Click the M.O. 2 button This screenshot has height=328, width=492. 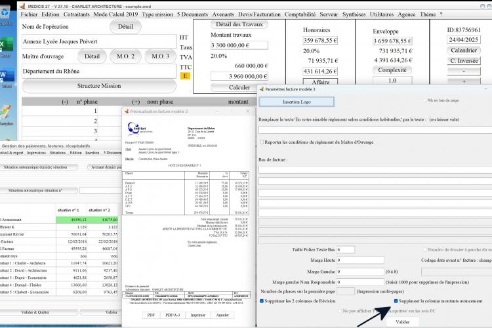(x=125, y=56)
